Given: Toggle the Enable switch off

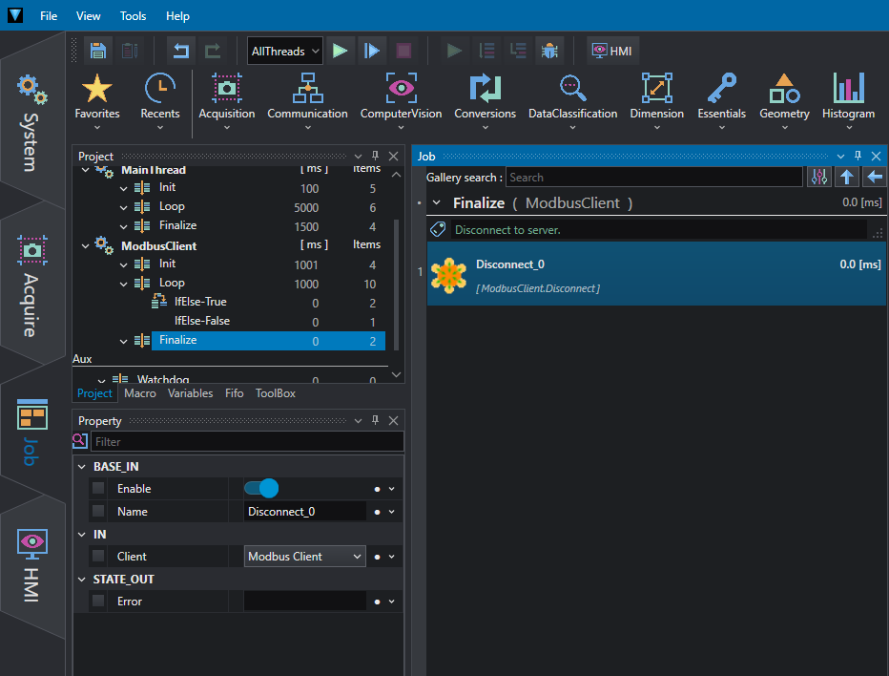Looking at the screenshot, I should (260, 488).
